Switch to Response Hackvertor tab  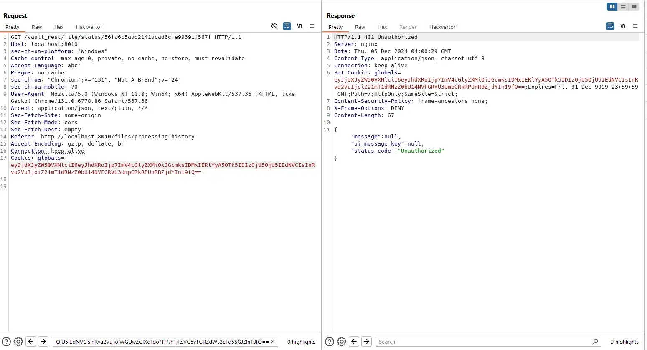[442, 27]
